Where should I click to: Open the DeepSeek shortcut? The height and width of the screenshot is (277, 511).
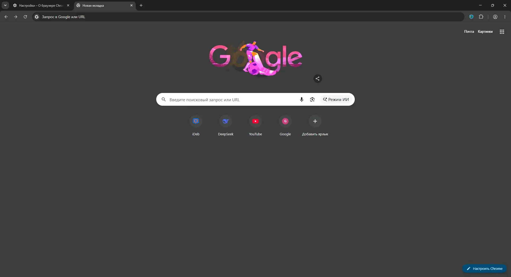(226, 126)
